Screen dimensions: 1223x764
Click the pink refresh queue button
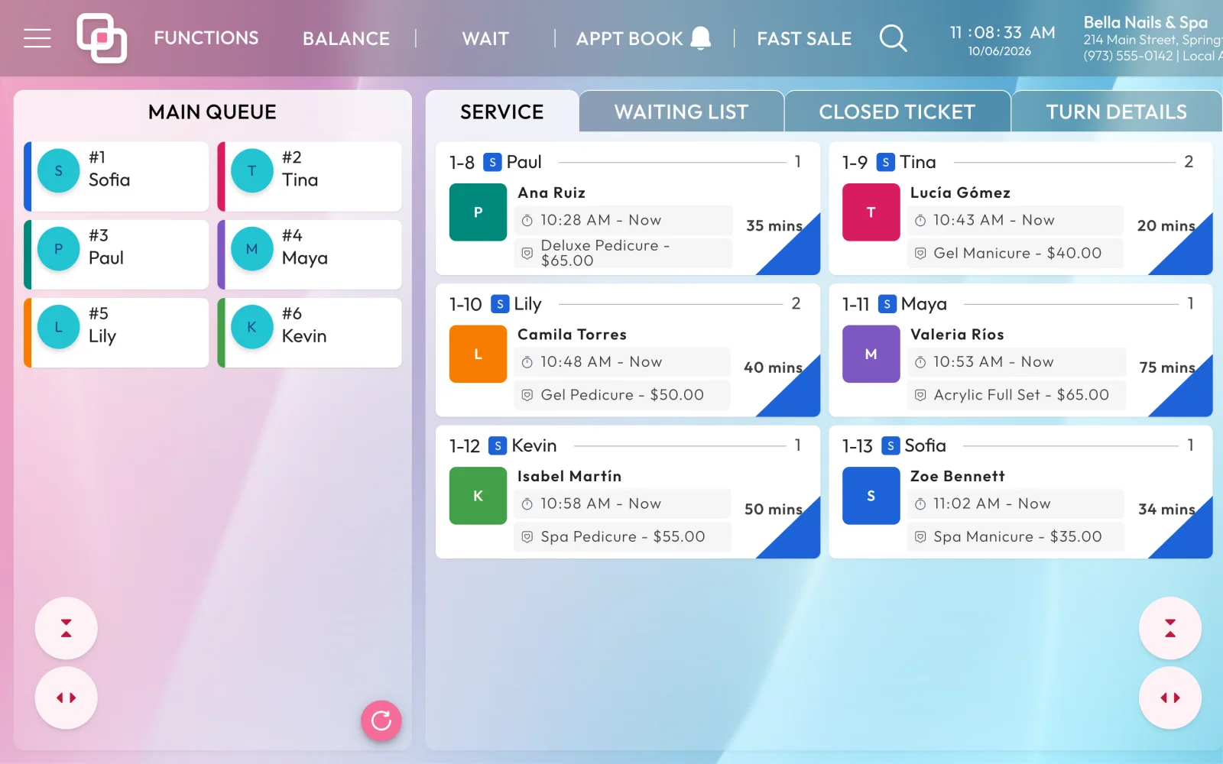tap(381, 720)
